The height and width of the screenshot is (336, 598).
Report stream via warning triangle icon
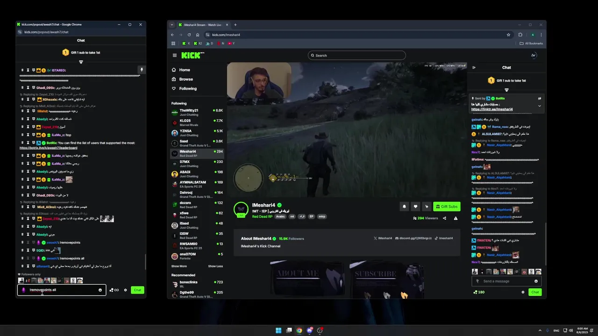pos(456,218)
